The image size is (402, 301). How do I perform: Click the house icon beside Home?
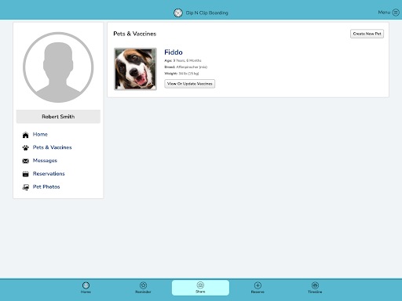click(25, 135)
